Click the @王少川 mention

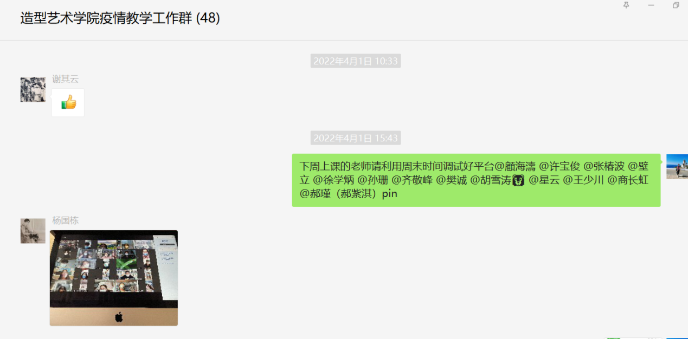click(x=583, y=180)
